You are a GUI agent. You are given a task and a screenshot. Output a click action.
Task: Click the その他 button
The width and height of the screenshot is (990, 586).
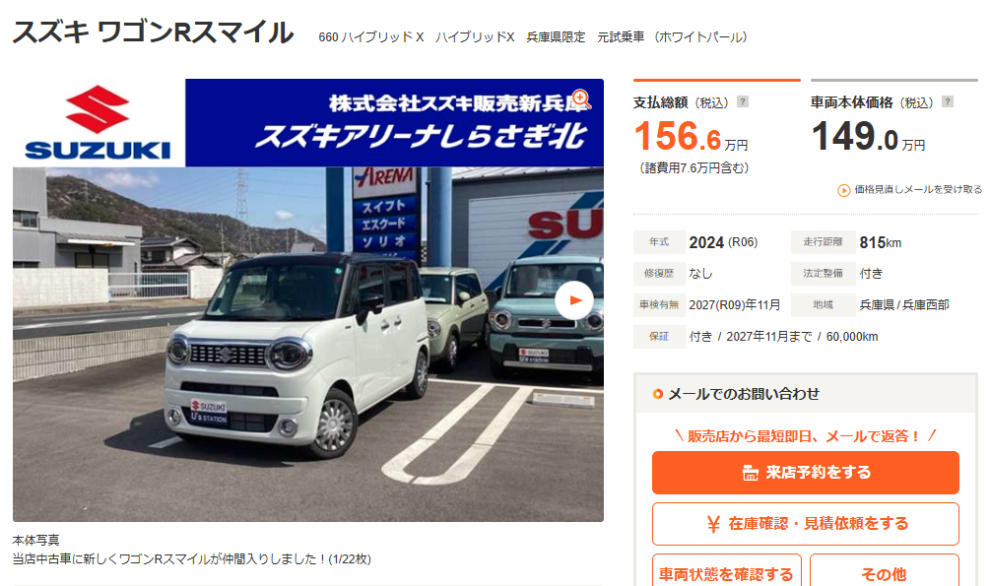pyautogui.click(x=884, y=571)
